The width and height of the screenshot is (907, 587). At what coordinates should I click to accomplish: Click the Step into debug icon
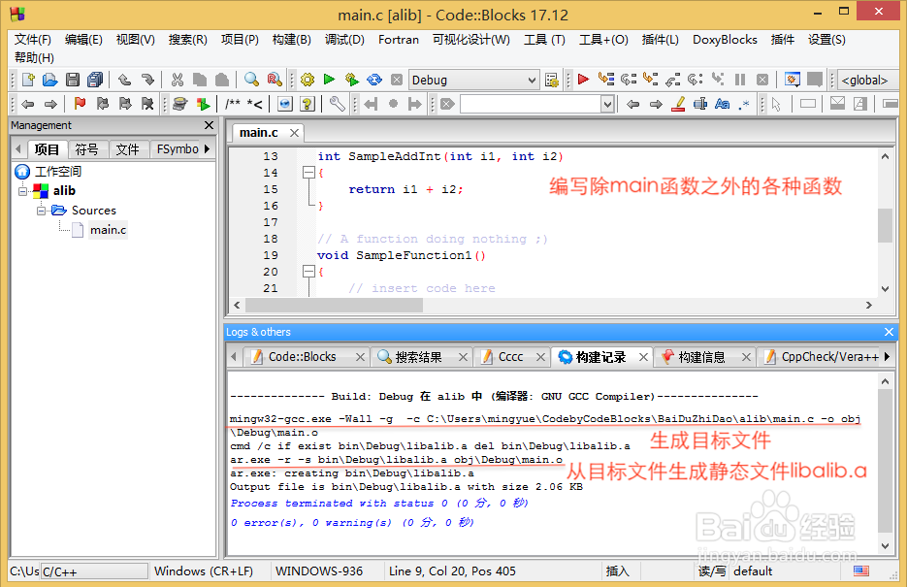point(650,80)
